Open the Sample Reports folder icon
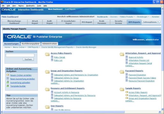Image resolution: width=164 pixels, height=114 pixels. [122, 89]
